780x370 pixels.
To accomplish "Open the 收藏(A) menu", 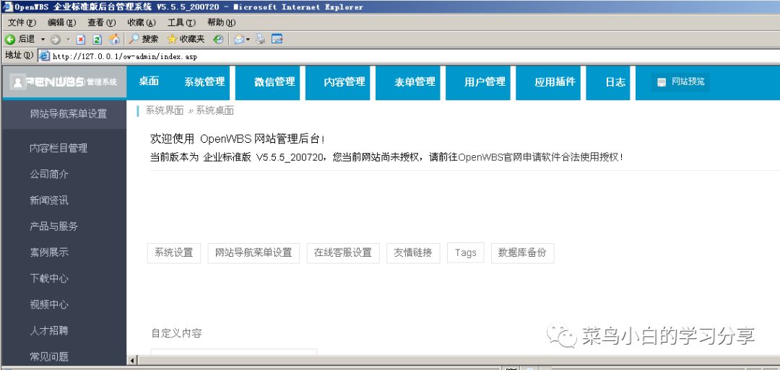I will pyautogui.click(x=142, y=23).
